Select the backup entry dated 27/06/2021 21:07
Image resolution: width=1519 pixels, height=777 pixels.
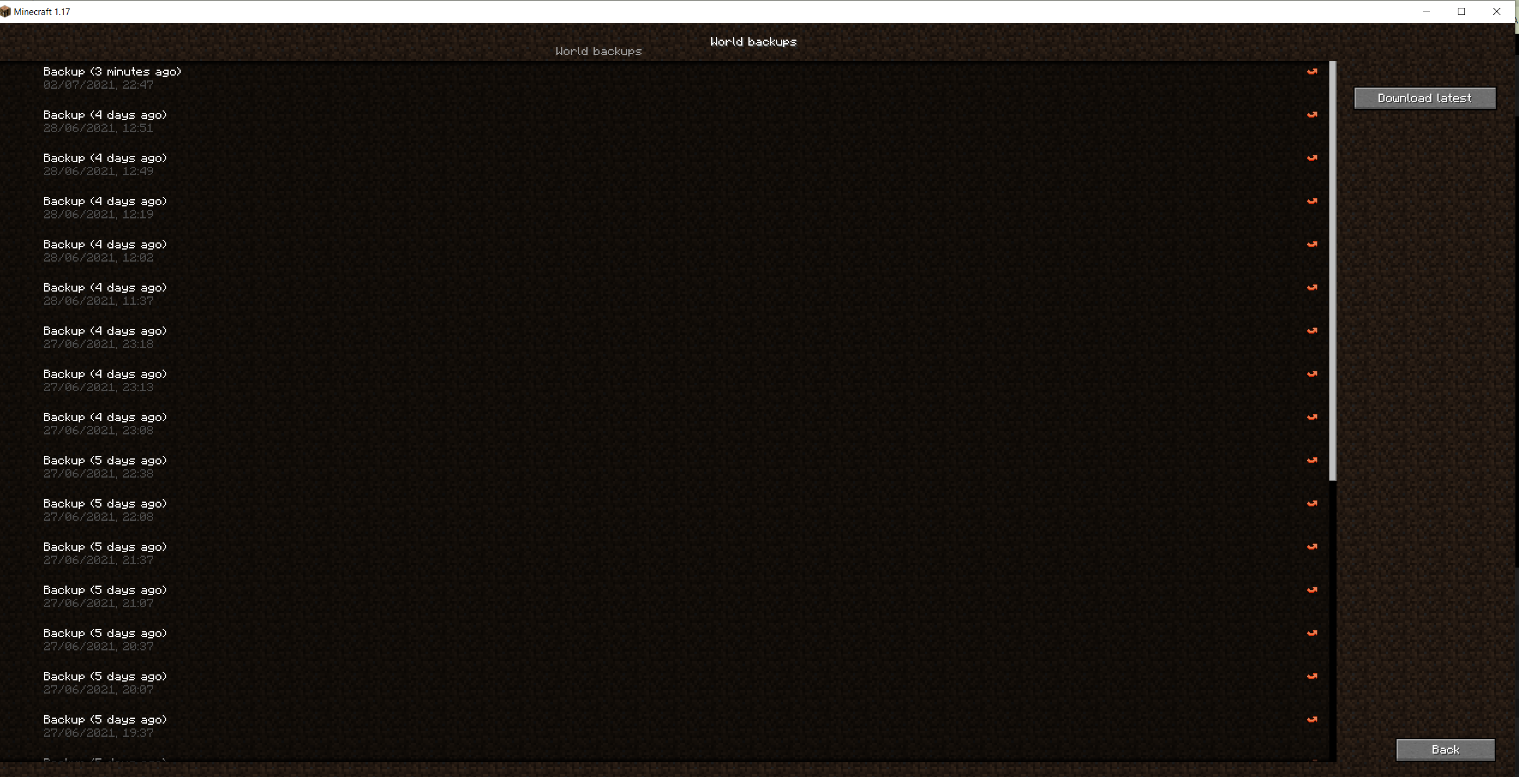click(x=105, y=596)
